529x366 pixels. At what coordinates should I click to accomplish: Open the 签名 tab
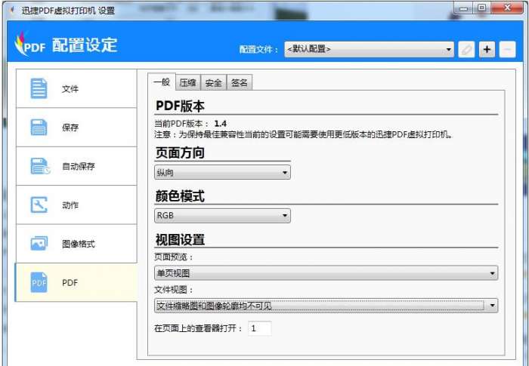coord(240,82)
